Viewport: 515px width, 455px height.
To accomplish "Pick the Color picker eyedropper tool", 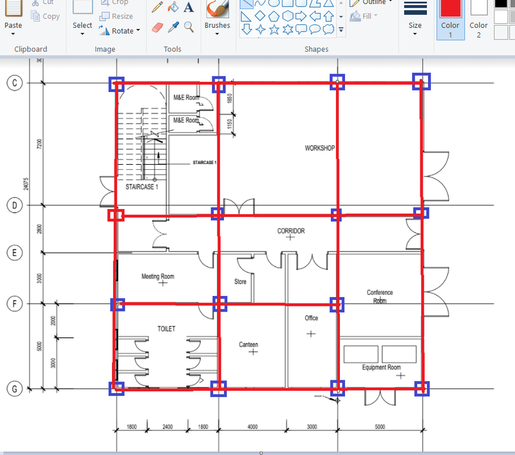I will click(x=173, y=27).
